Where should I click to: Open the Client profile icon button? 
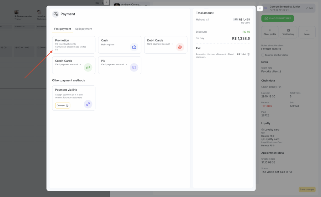(270, 32)
